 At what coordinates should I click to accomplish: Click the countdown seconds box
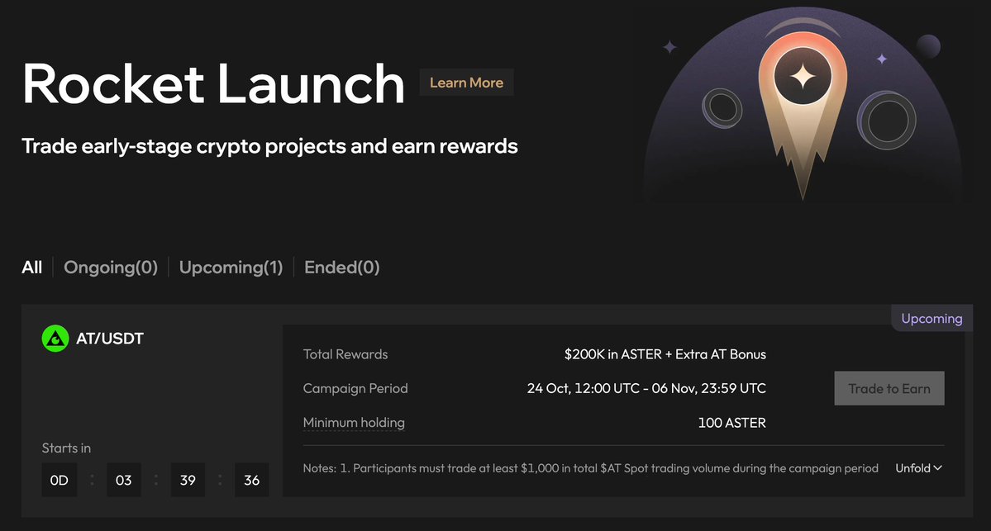(x=252, y=480)
